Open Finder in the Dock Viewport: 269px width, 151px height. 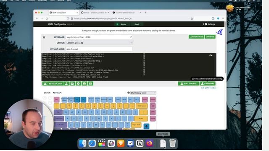pyautogui.click(x=82, y=143)
